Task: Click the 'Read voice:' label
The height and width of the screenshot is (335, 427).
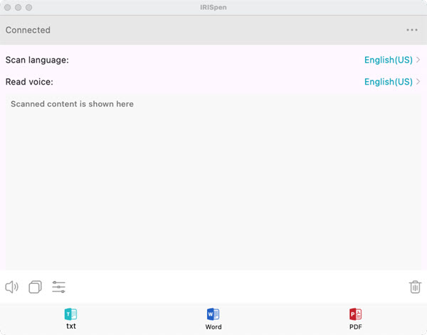Action: tap(29, 82)
